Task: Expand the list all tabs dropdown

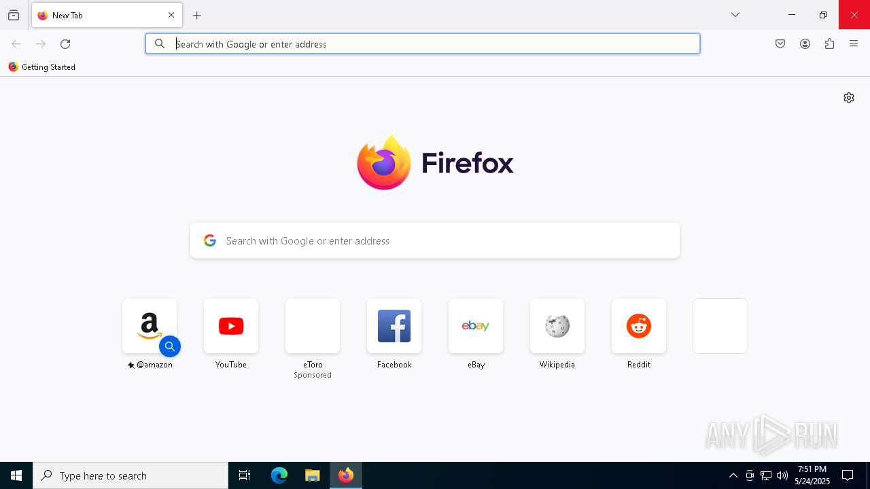Action: [735, 15]
